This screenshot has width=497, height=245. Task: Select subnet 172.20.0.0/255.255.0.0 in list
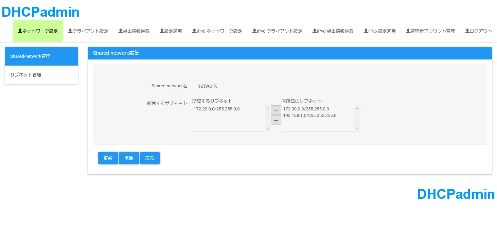tap(217, 109)
